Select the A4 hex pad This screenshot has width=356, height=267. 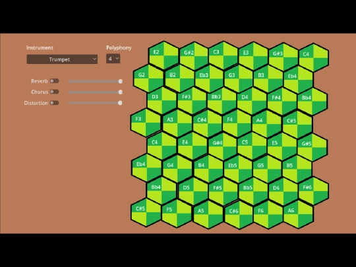pos(267,124)
